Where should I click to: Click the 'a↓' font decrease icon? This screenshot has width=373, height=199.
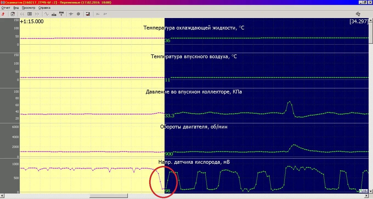click(98, 14)
